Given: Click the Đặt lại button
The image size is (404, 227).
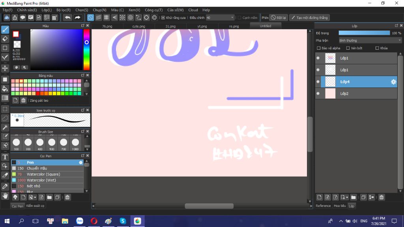Looking at the screenshot, I should point(278,18).
